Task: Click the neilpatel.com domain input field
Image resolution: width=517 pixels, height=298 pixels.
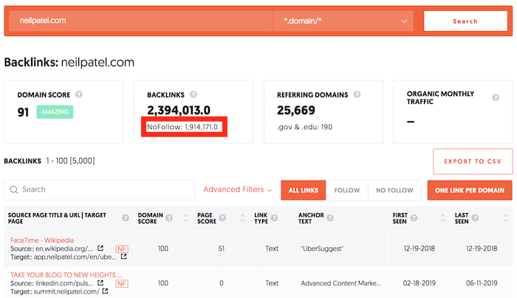Action: click(x=141, y=21)
